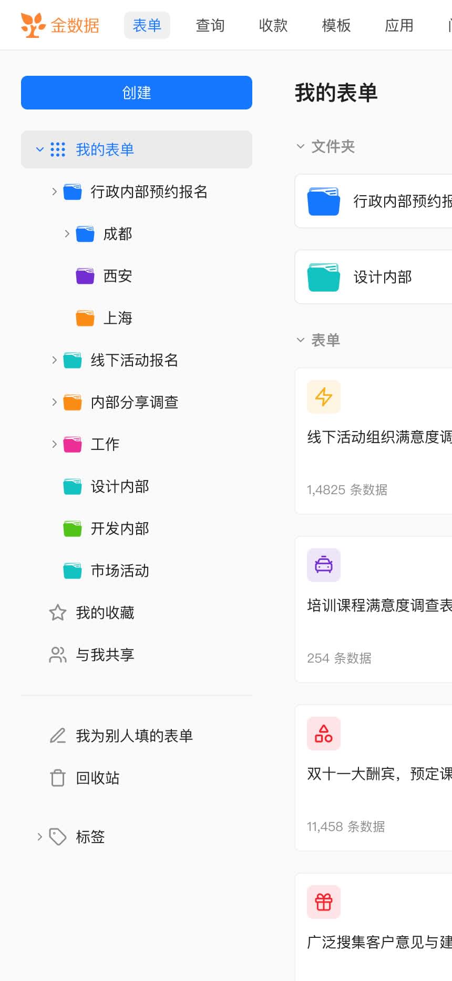Expand the 成都 folder chevron

pos(67,234)
